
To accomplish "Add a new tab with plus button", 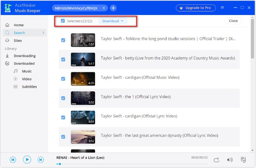I will (x=113, y=8).
